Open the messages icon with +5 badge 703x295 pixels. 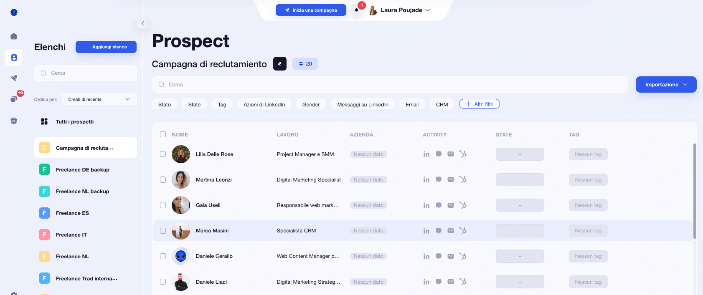(x=14, y=99)
